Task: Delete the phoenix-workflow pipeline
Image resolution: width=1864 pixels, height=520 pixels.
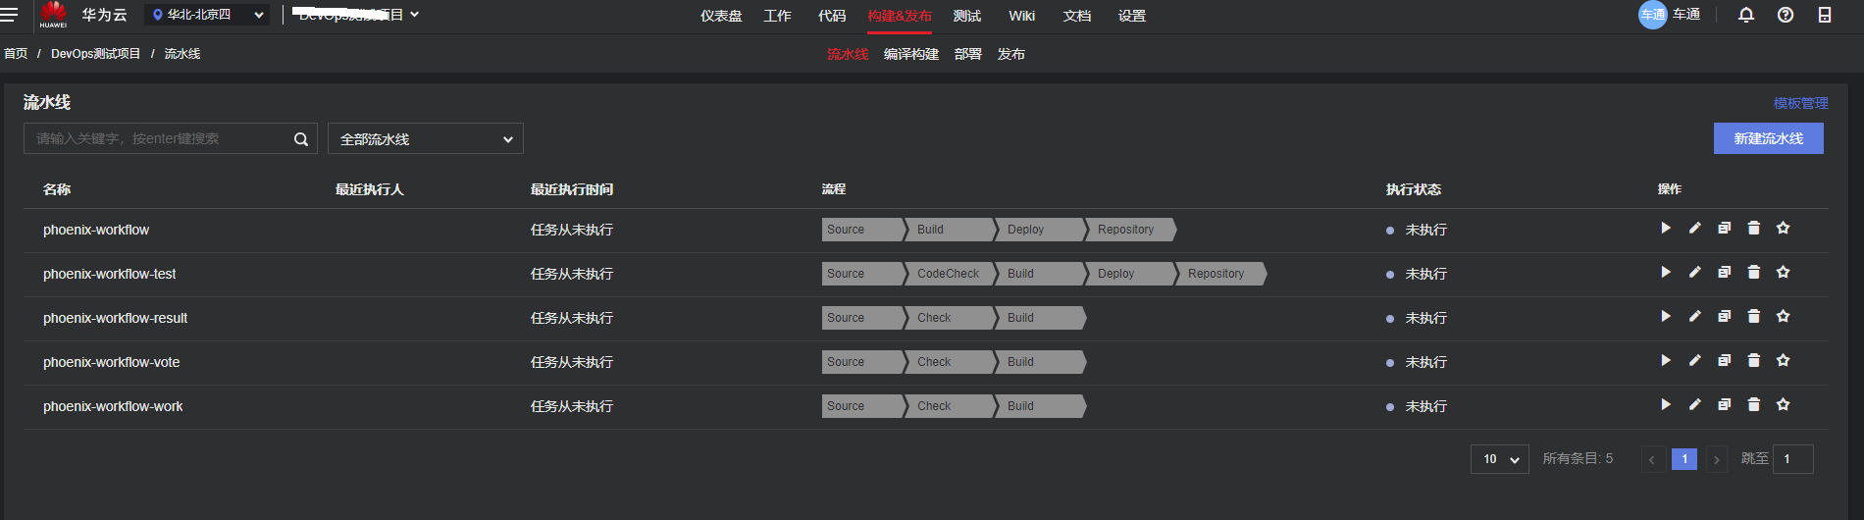Action: point(1753,228)
